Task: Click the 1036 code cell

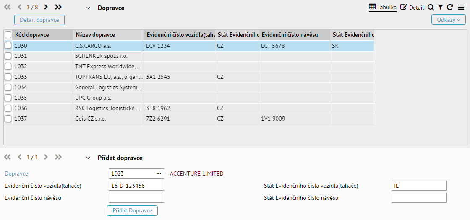Action: (43, 109)
